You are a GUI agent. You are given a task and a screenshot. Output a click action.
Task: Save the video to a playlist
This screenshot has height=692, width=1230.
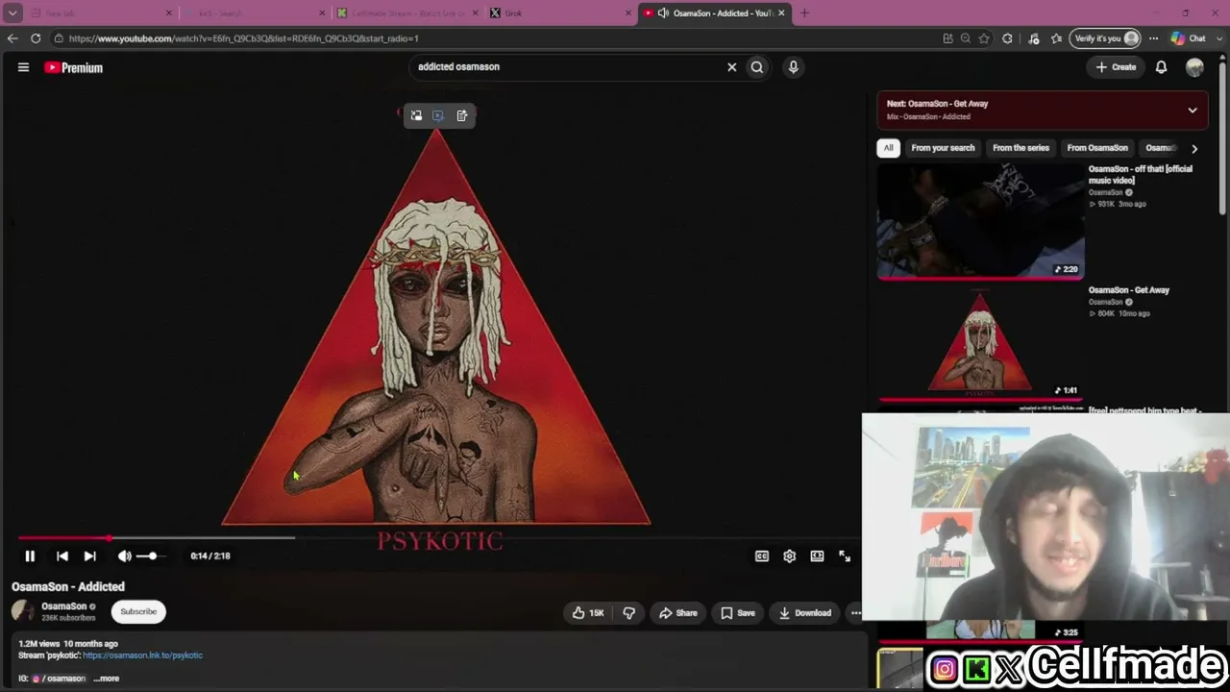[x=738, y=613]
